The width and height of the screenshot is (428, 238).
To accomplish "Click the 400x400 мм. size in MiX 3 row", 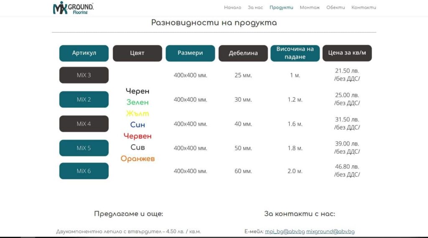I will [x=190, y=75].
